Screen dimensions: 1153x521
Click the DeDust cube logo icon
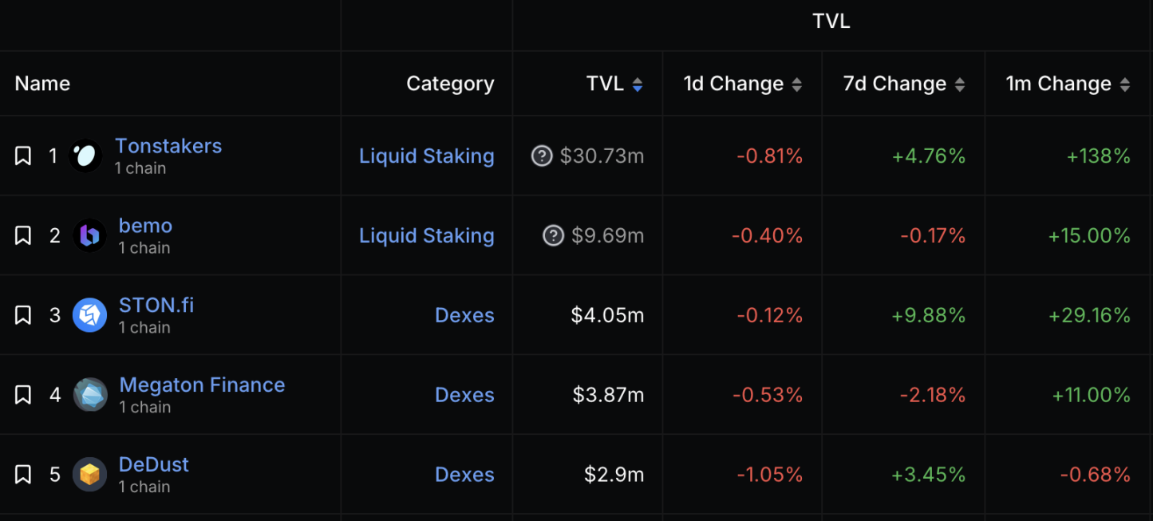click(89, 475)
